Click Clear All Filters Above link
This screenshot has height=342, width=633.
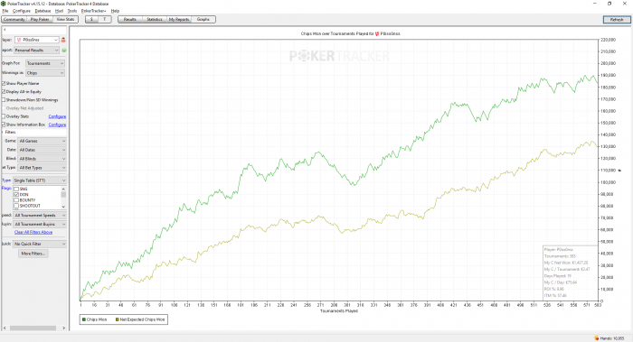[33, 233]
